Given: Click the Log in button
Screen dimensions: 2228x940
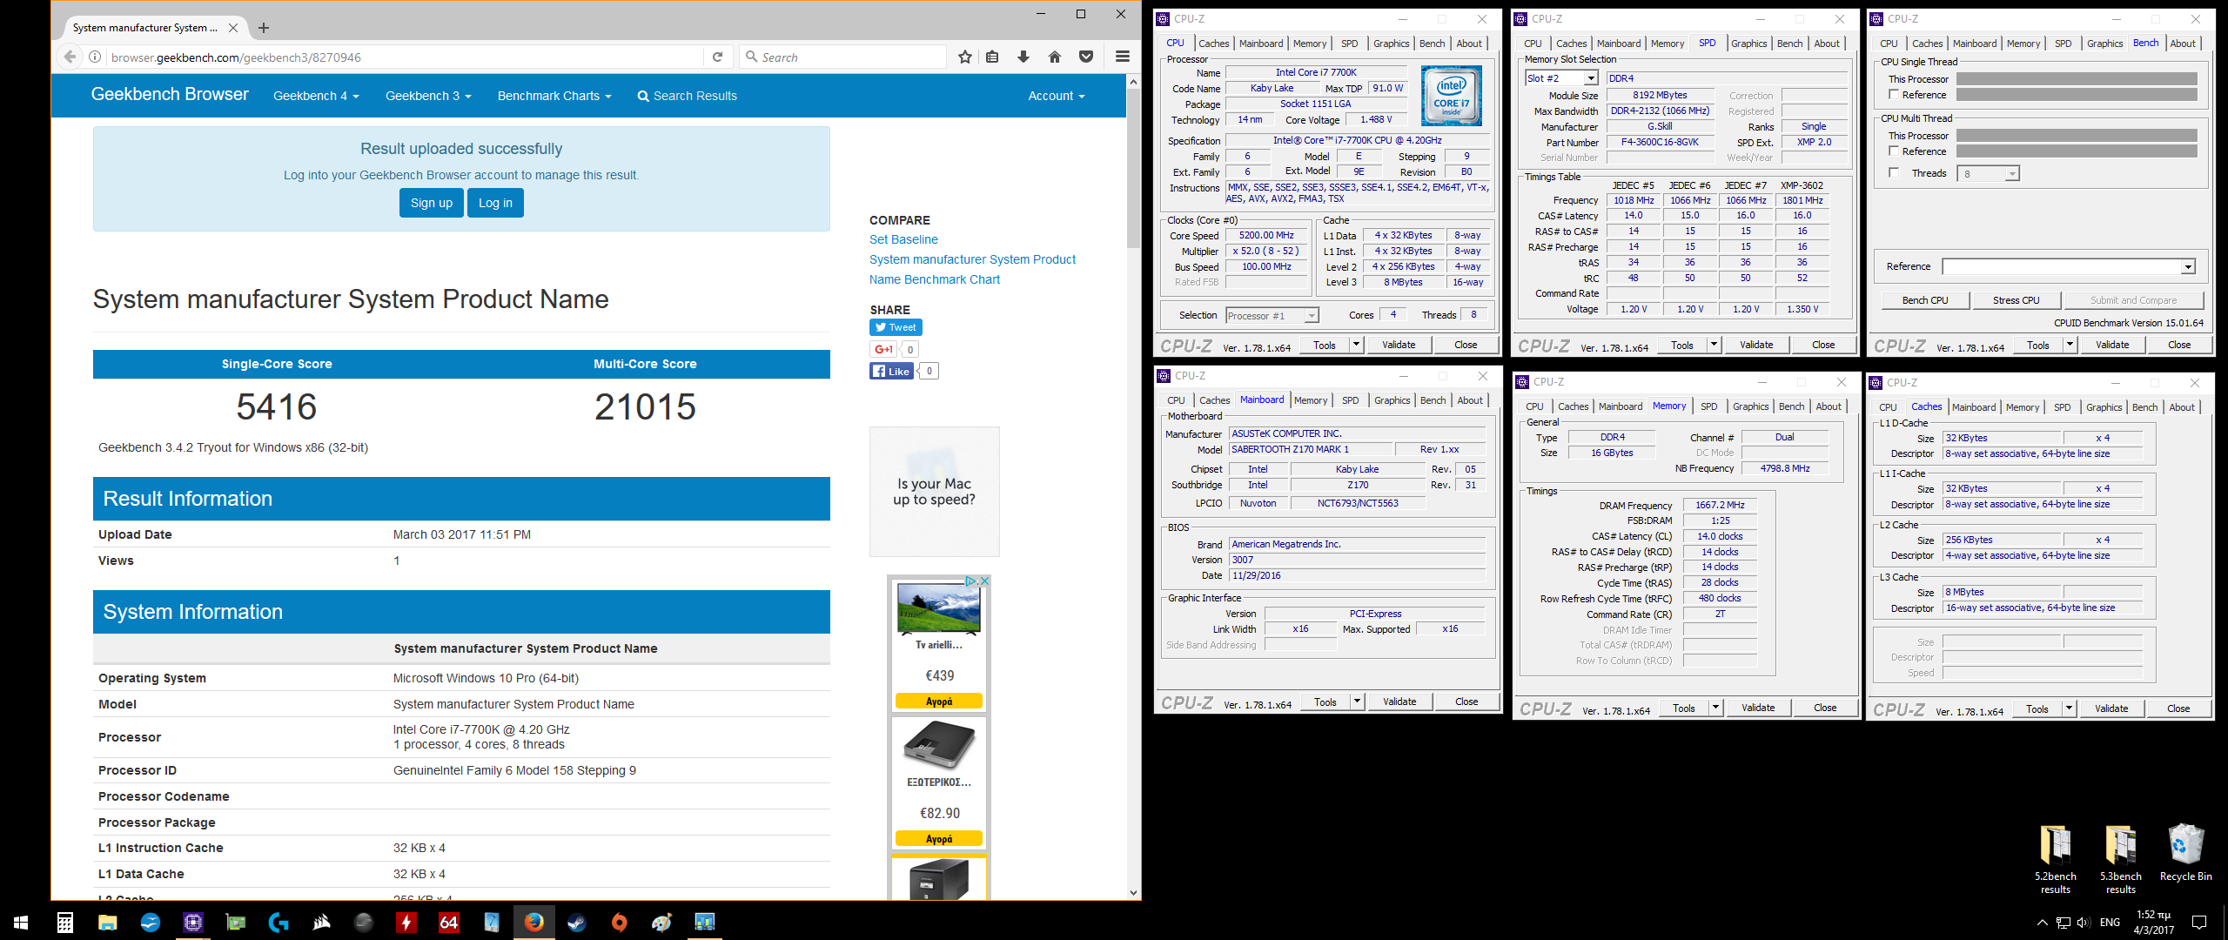Looking at the screenshot, I should (495, 203).
